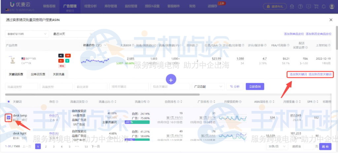Open the 广告管理 top menu
Image resolution: width=338 pixels, height=153 pixels.
click(70, 6)
